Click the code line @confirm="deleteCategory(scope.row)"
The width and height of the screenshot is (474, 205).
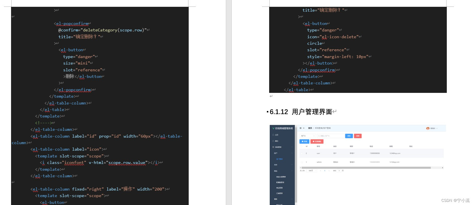click(x=103, y=30)
